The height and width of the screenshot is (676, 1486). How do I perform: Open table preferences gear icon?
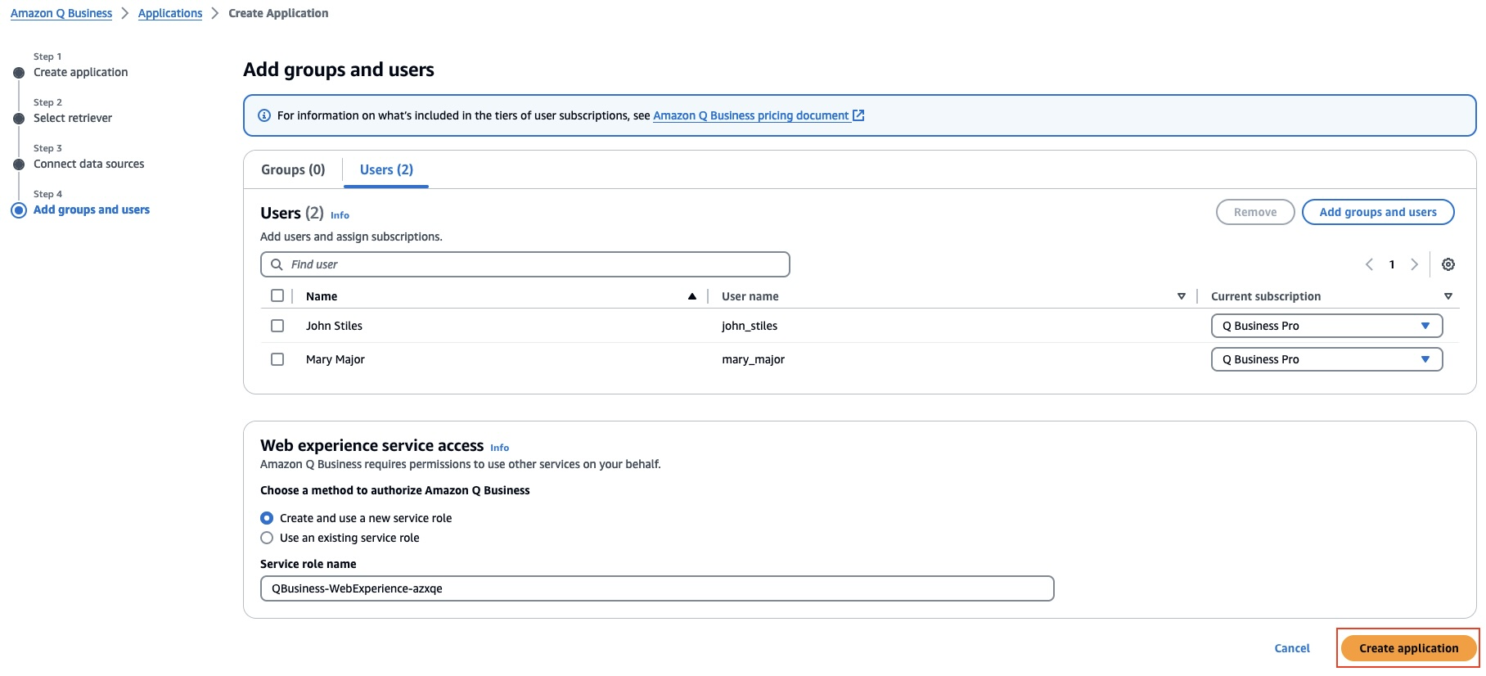click(x=1448, y=264)
